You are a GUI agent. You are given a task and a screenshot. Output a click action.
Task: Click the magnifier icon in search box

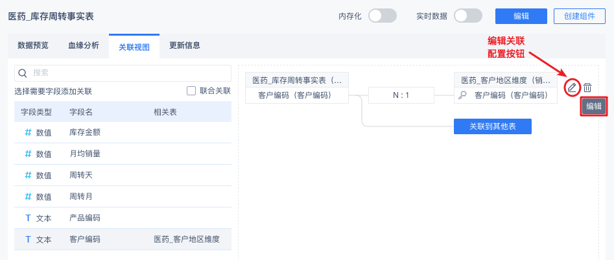coord(23,73)
